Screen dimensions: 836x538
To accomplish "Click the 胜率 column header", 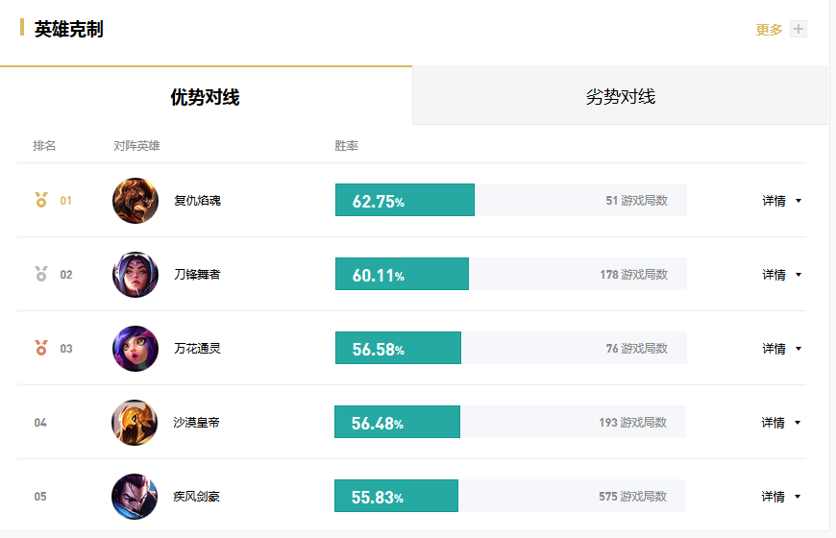I will tap(346, 146).
